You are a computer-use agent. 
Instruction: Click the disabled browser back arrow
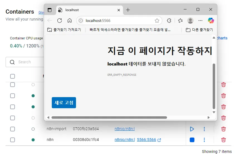[50, 21]
